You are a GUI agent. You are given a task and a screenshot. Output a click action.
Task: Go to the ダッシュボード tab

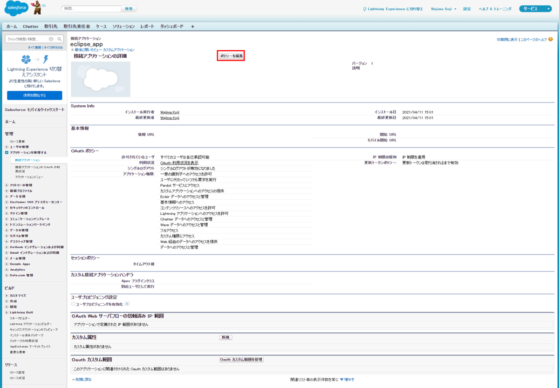tap(172, 27)
